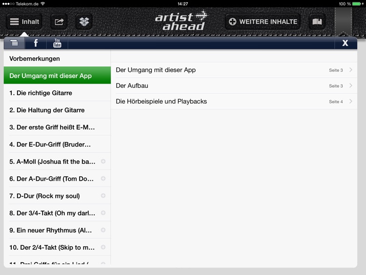
Task: Select the table of contents list tab
Action: pyautogui.click(x=14, y=43)
